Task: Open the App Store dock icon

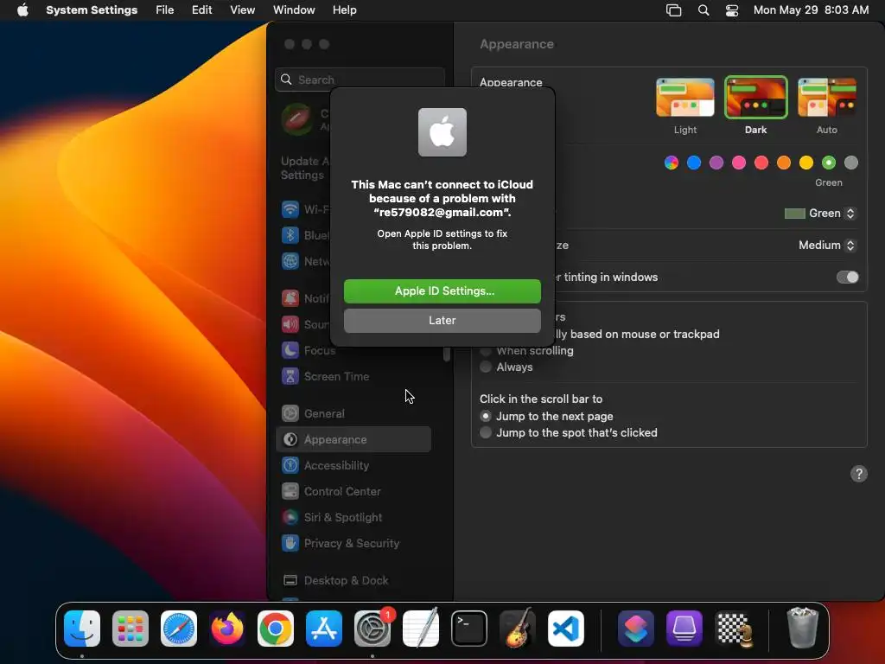Action: [324, 629]
